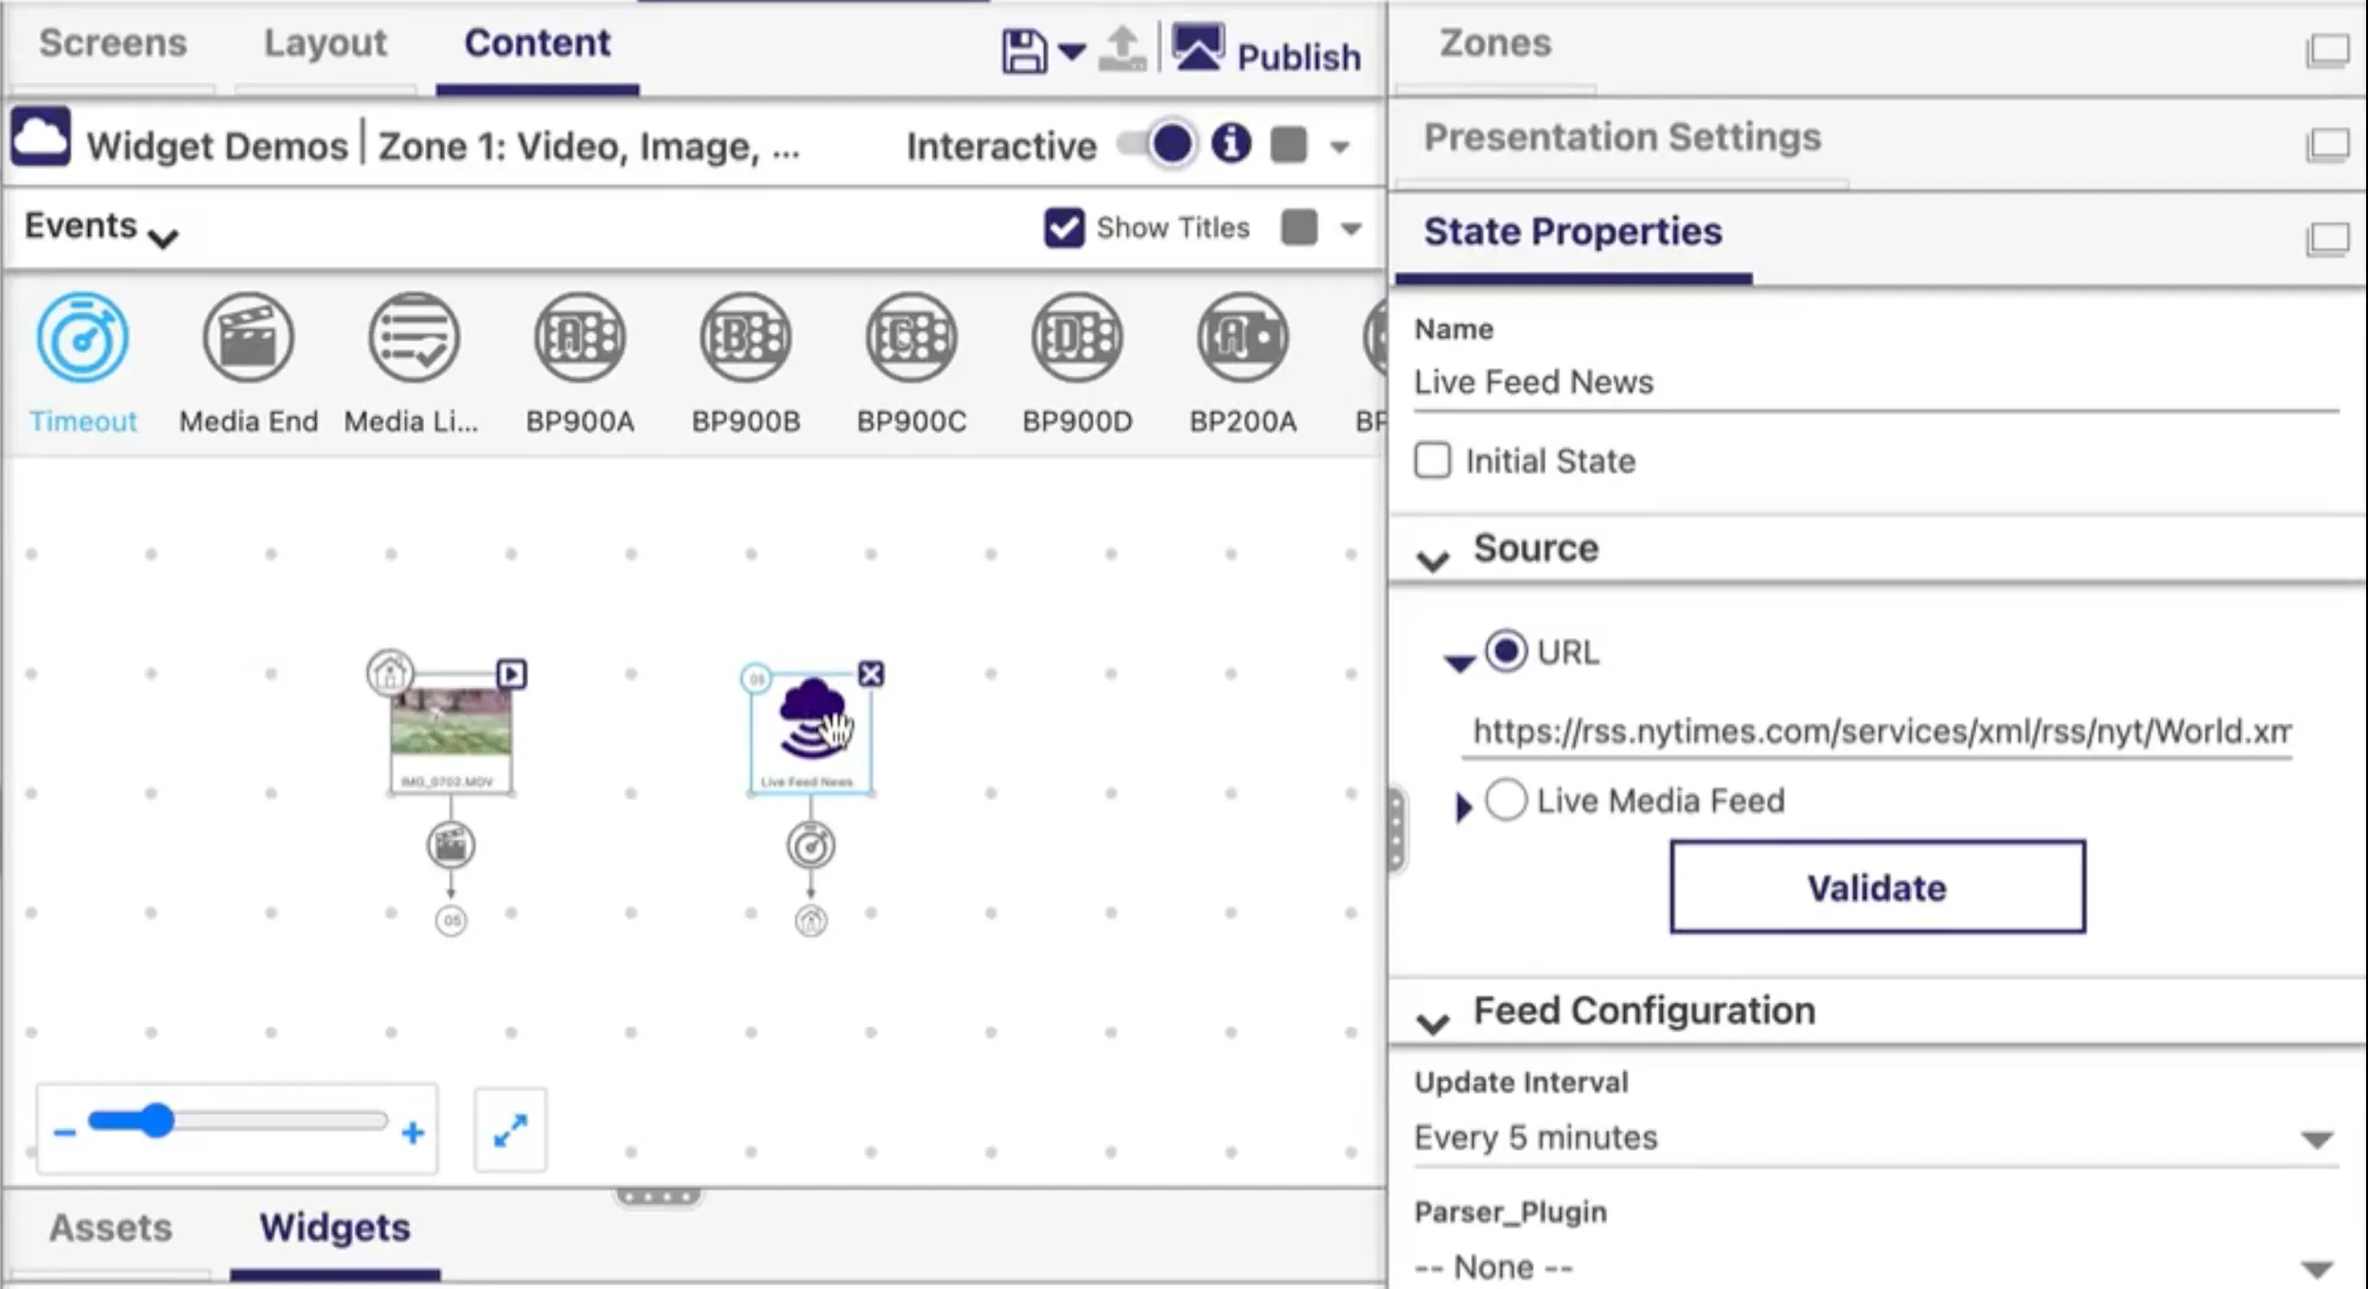Check the Initial State checkbox
2368x1289 pixels.
point(1432,461)
